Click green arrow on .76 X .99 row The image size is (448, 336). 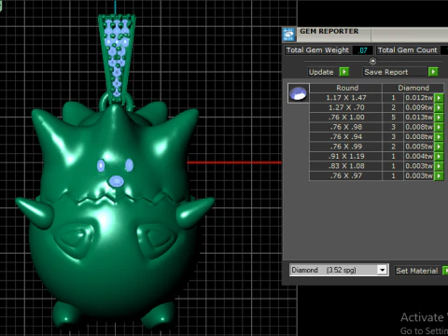[439, 147]
